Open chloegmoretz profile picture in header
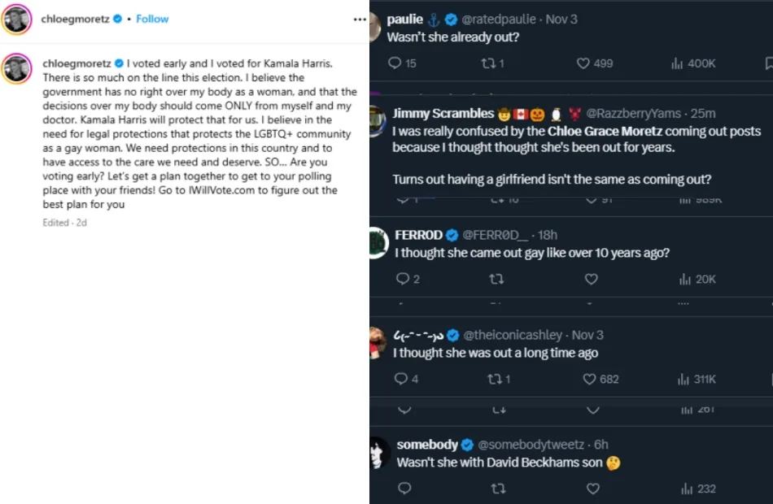Screen dimensions: 773x504 pyautogui.click(x=16, y=20)
